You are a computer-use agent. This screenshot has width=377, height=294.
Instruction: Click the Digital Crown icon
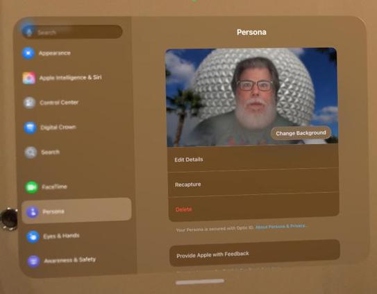pos(30,128)
